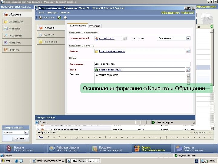Click the Продукты sidebar icon
This screenshot has height=164, width=218.
point(6,50)
